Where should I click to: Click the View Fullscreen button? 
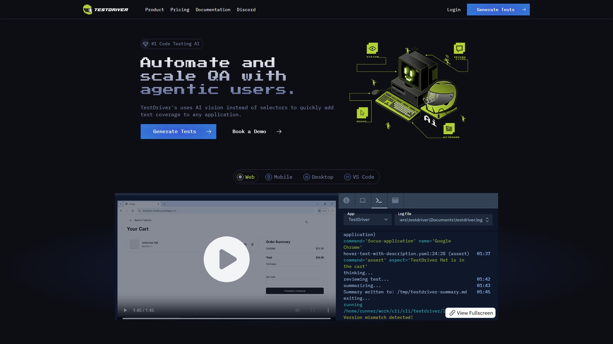pos(471,313)
